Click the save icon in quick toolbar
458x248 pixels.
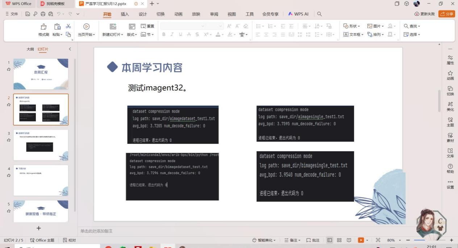coord(28,14)
